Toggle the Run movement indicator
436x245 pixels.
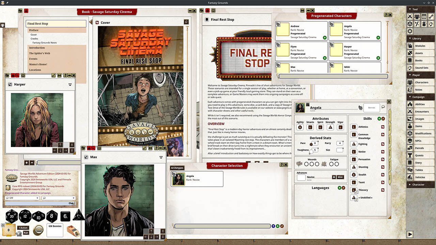pos(26,233)
